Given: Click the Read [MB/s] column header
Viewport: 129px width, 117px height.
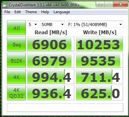Looking at the screenshot, I should [x=51, y=33].
